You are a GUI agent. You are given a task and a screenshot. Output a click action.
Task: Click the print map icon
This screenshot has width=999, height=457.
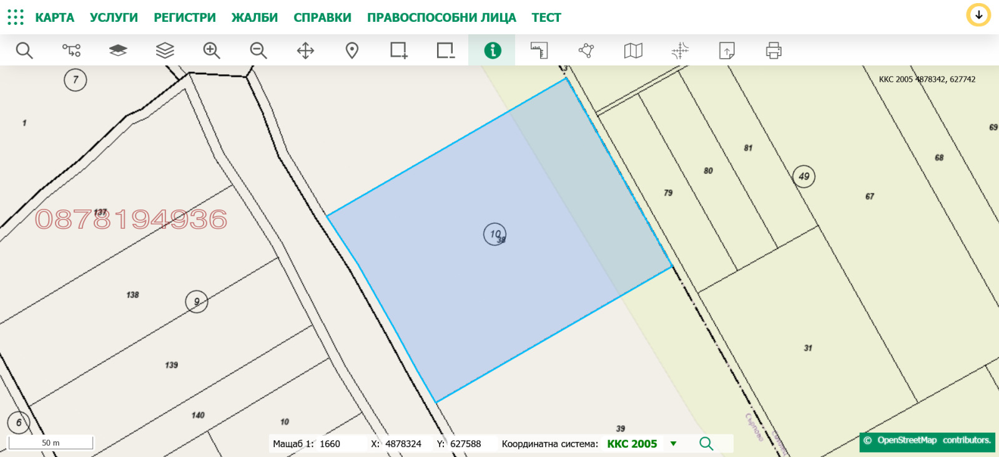pyautogui.click(x=774, y=51)
